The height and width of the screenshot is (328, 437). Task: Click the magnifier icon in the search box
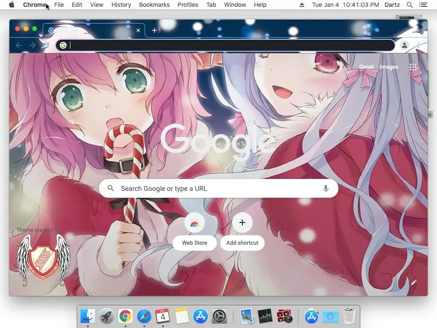(x=111, y=188)
